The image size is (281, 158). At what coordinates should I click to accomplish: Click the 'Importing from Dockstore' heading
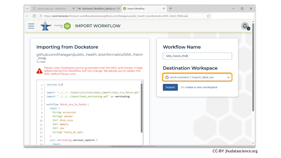tap(67, 47)
